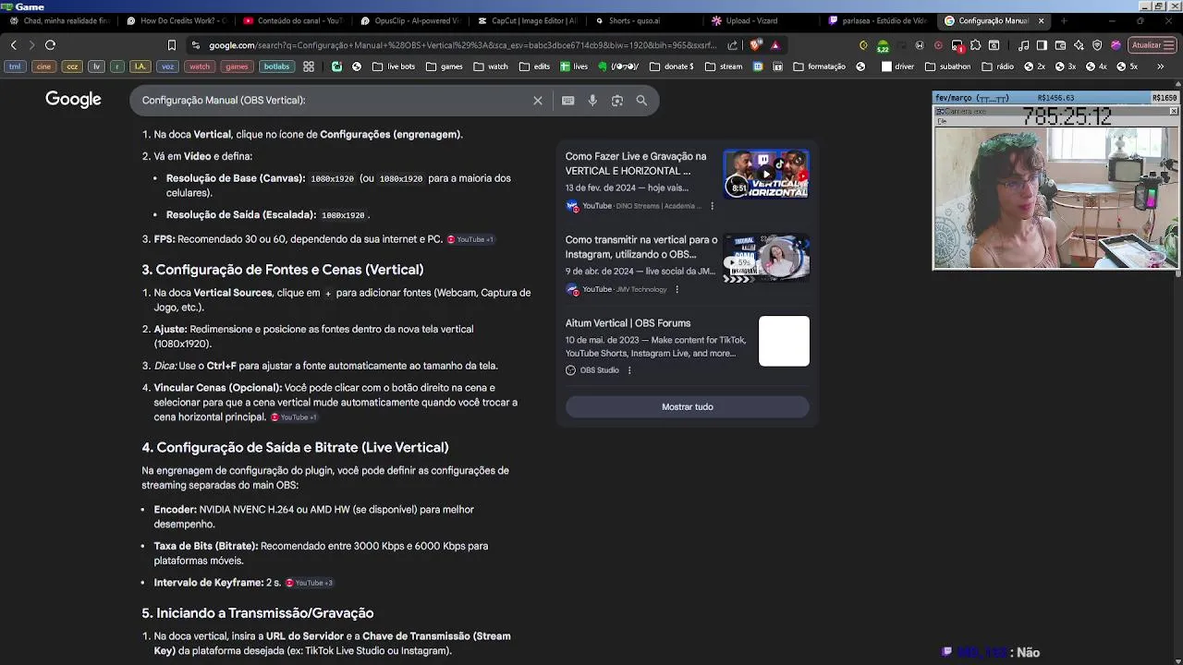Open more options for the DINO Streams result
1183x665 pixels.
(x=712, y=206)
